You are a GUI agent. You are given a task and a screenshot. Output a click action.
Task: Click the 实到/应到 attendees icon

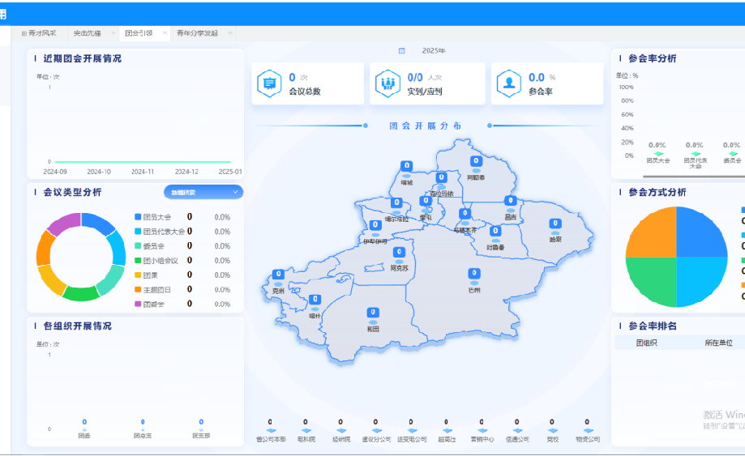(x=387, y=83)
